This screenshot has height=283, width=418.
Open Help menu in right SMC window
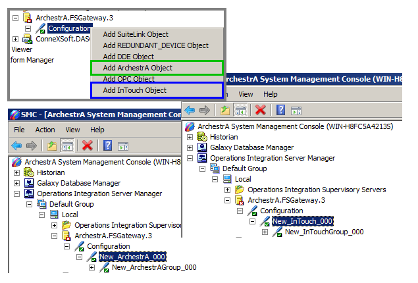(x=271, y=94)
